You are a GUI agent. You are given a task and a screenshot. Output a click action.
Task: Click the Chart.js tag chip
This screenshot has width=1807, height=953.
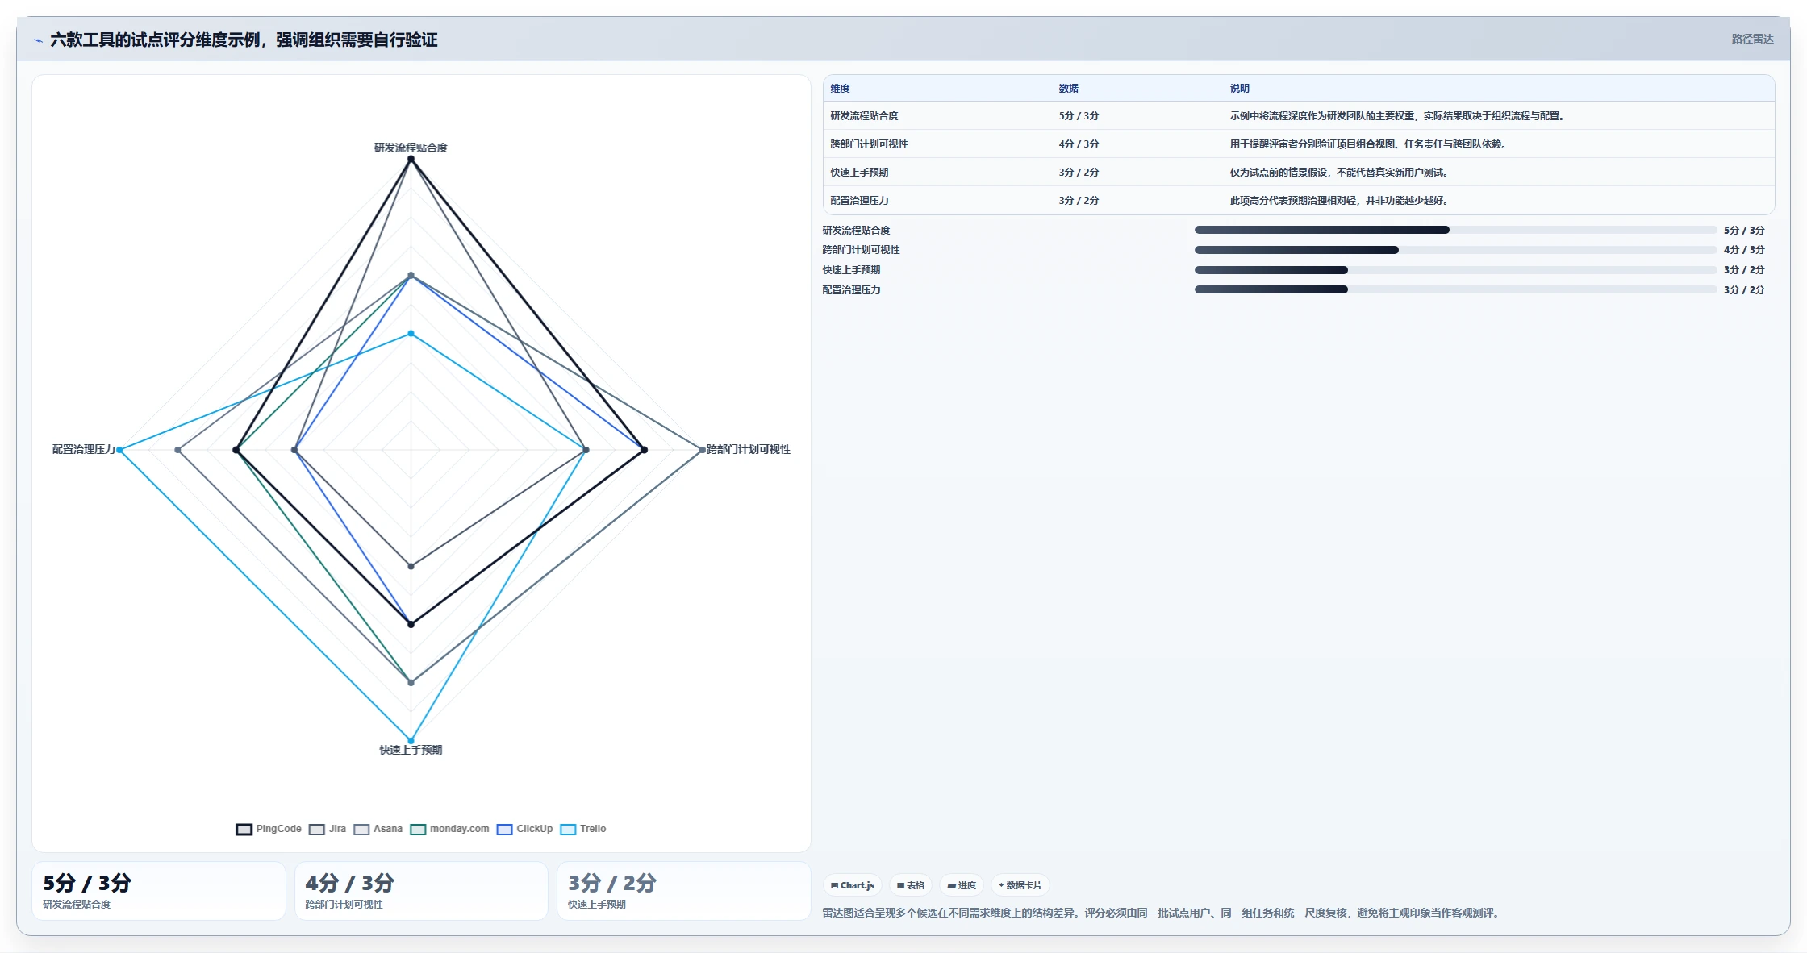coord(853,885)
